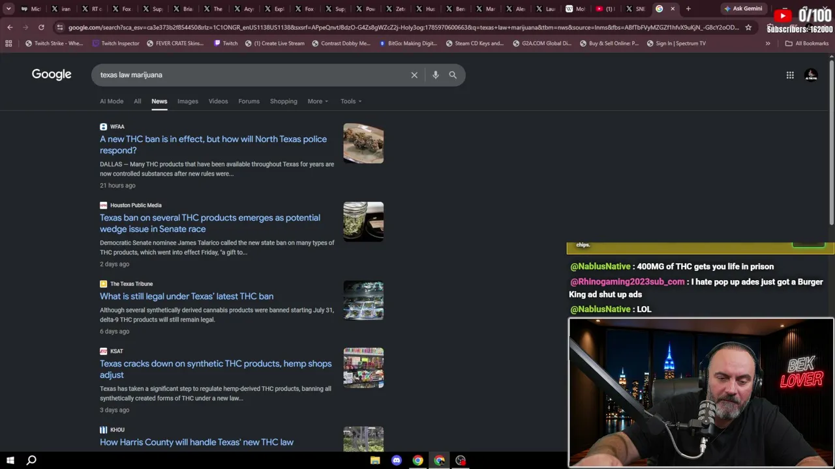Open the 'FEVER CRATE Skins' bookmark

click(x=175, y=44)
